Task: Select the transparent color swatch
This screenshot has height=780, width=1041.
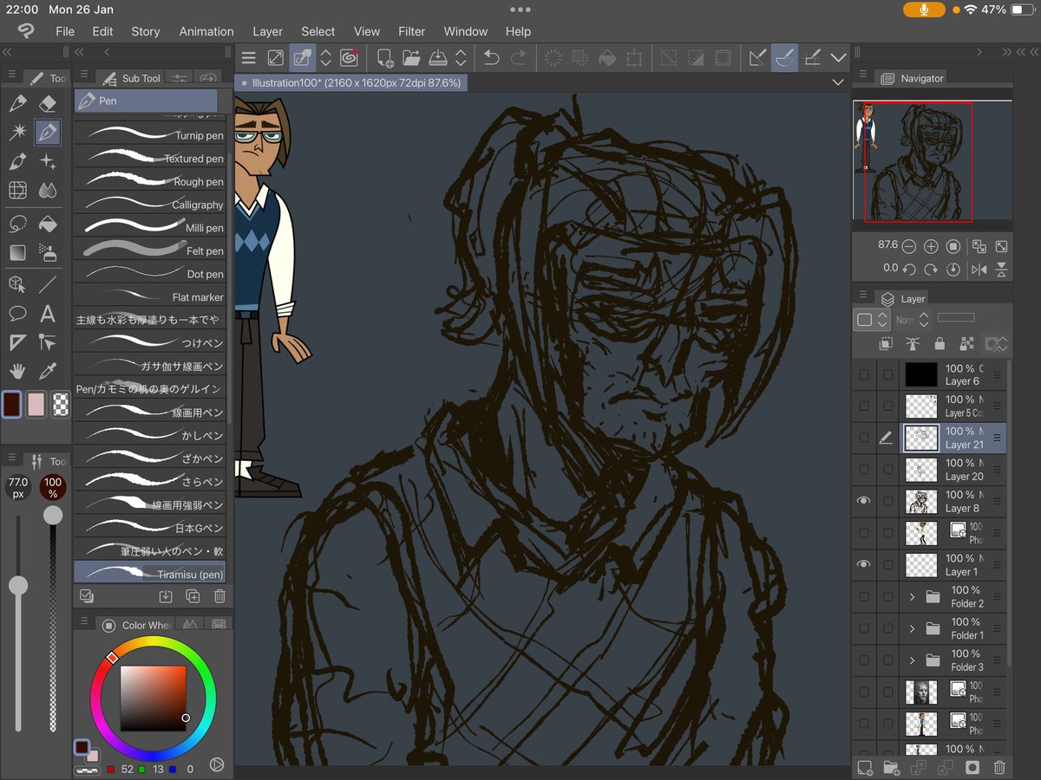Action: pos(60,404)
